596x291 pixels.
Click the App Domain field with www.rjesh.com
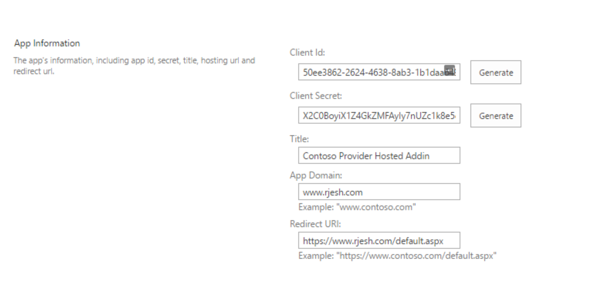(379, 192)
